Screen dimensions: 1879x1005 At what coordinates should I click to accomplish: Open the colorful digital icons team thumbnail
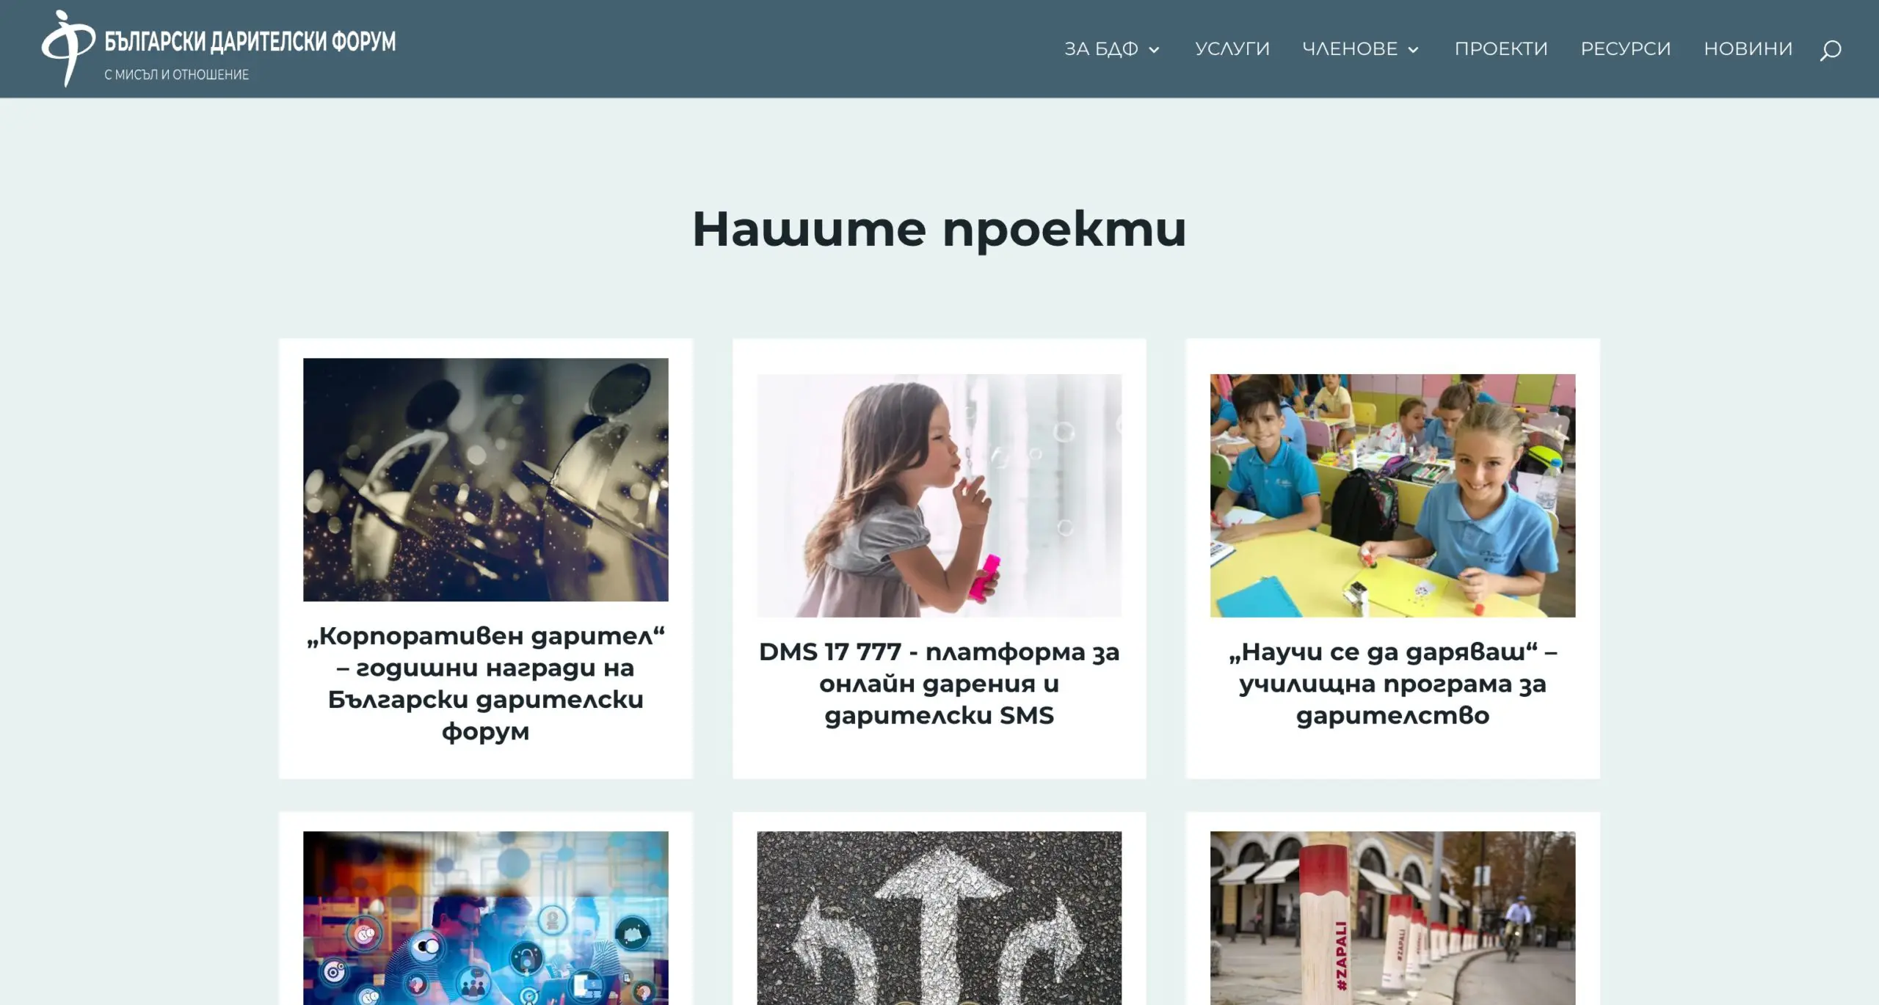click(486, 918)
